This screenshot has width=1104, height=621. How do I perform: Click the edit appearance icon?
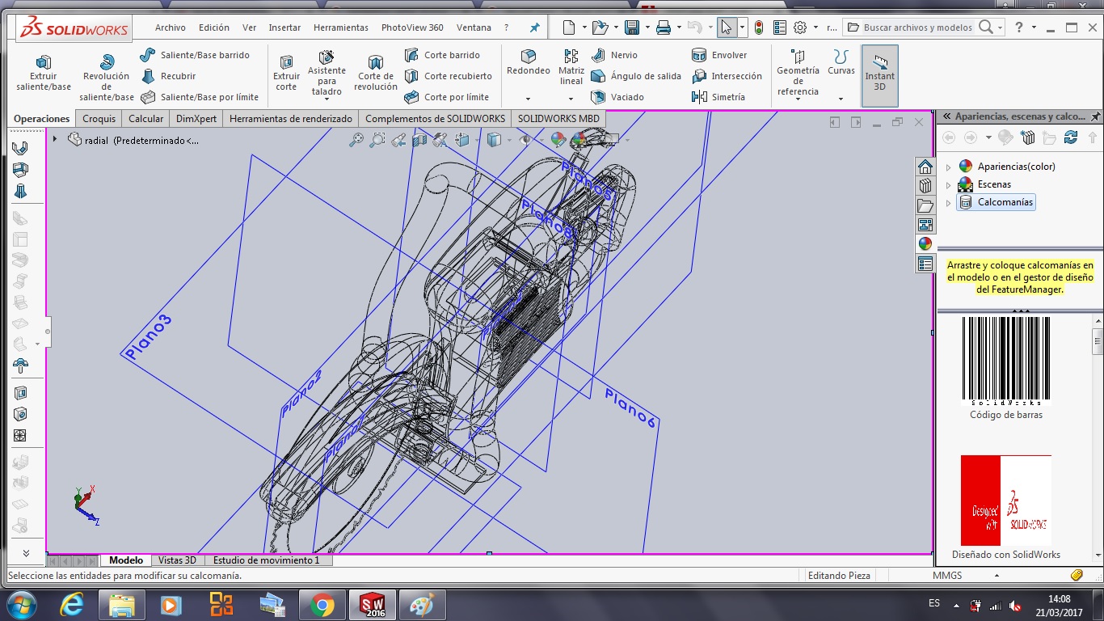point(558,140)
